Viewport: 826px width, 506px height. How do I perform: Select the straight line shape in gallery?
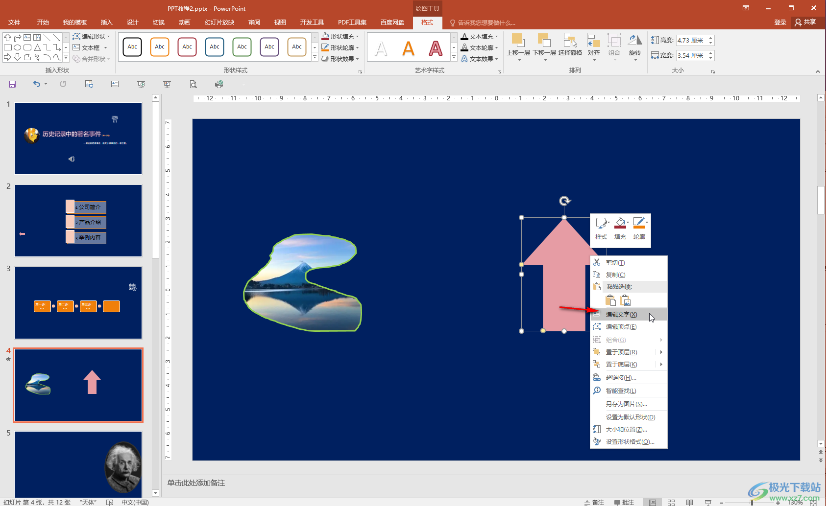point(47,38)
